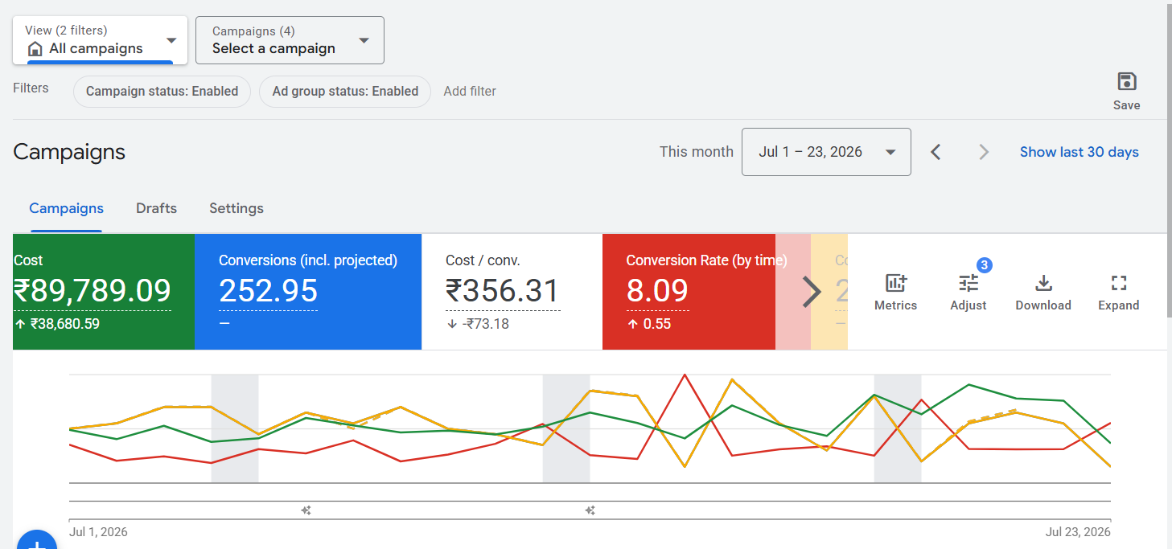Click the badge showing 3 on Adjust
Viewport: 1172px width, 549px height.
[985, 265]
